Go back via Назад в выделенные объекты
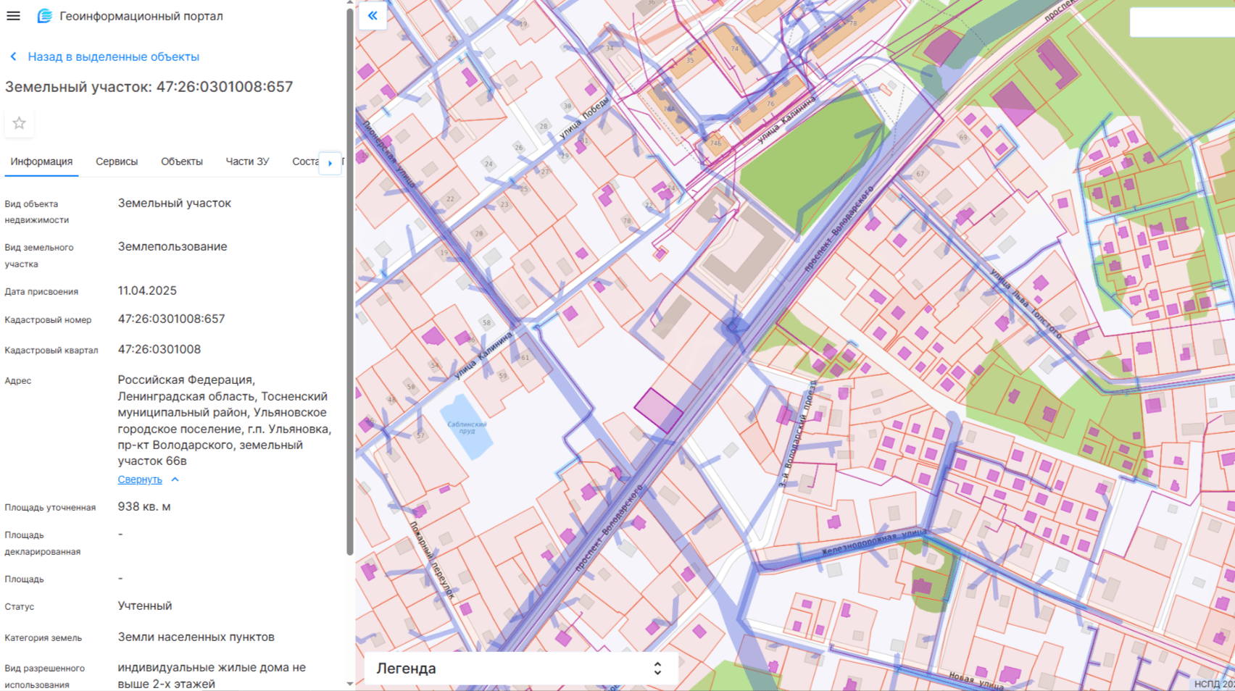 (x=113, y=56)
